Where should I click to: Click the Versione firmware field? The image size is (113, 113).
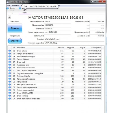pyautogui.click(x=57, y=21)
